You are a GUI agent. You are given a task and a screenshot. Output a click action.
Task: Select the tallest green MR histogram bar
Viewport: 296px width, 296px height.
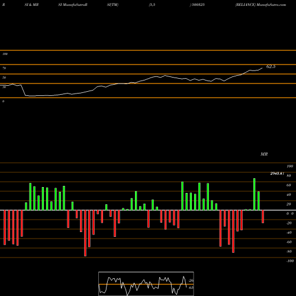pos(255,194)
